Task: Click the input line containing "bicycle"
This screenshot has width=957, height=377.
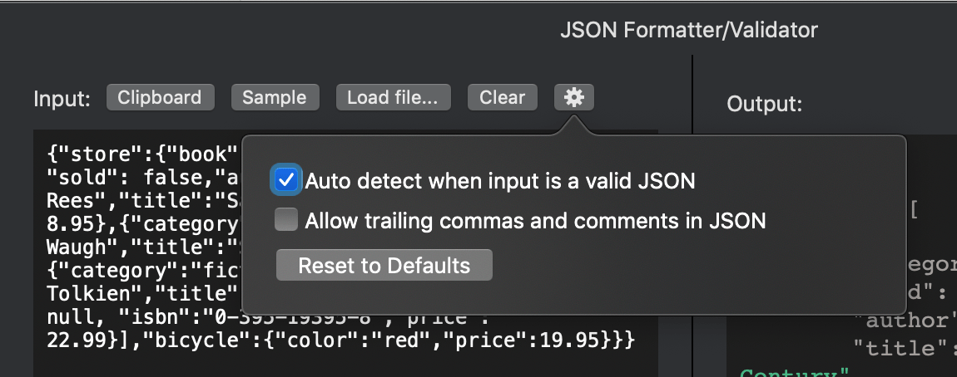Action: 342,340
